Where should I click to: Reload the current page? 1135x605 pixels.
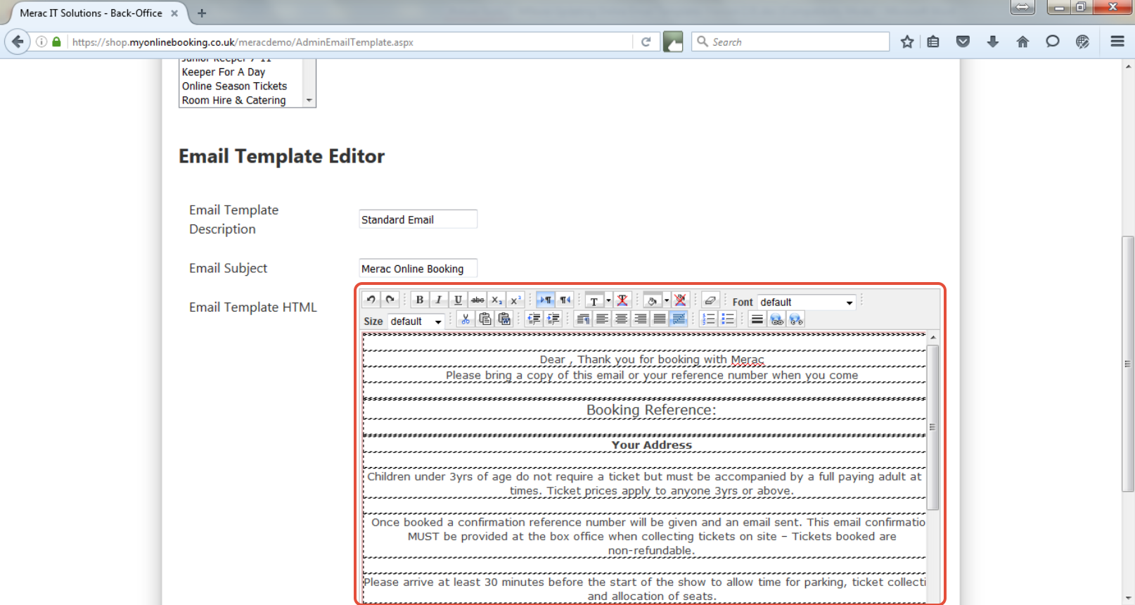[x=646, y=42]
